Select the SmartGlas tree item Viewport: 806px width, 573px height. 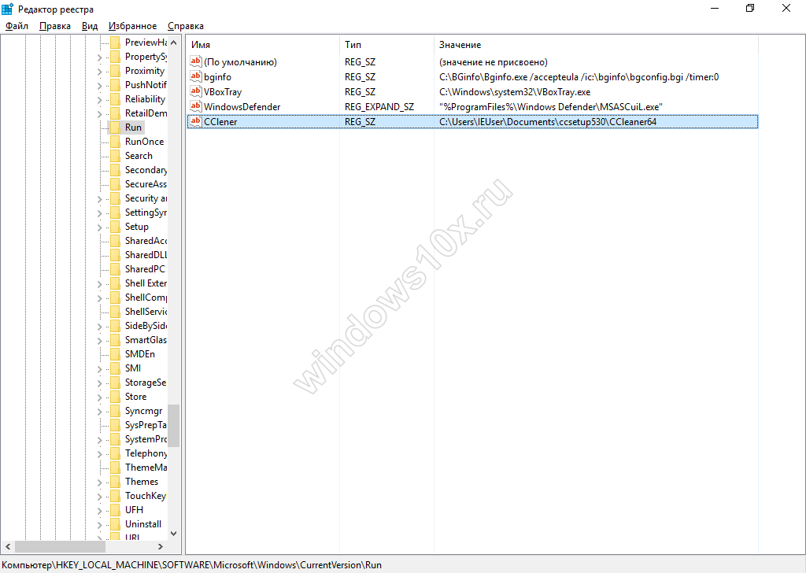pyautogui.click(x=146, y=340)
